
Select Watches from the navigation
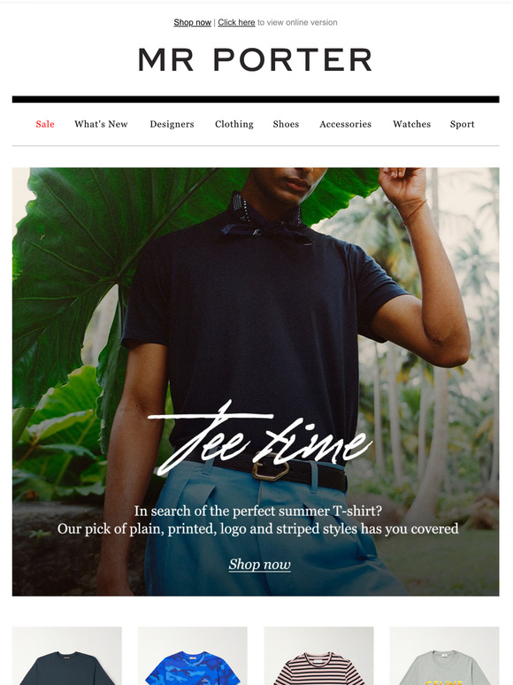(x=411, y=124)
